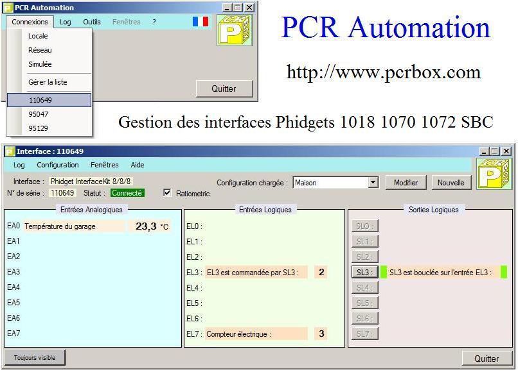Toggle the SL3 logic output button
The width and height of the screenshot is (518, 372).
coord(364,272)
